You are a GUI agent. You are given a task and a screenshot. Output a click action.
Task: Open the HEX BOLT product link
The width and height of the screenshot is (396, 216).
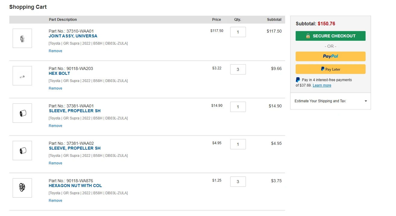coord(59,73)
